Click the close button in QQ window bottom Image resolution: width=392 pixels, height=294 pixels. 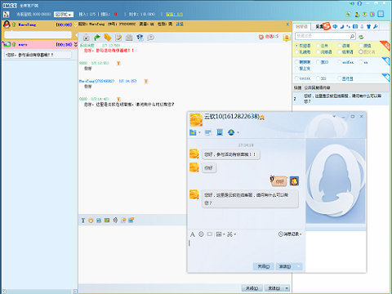263,266
